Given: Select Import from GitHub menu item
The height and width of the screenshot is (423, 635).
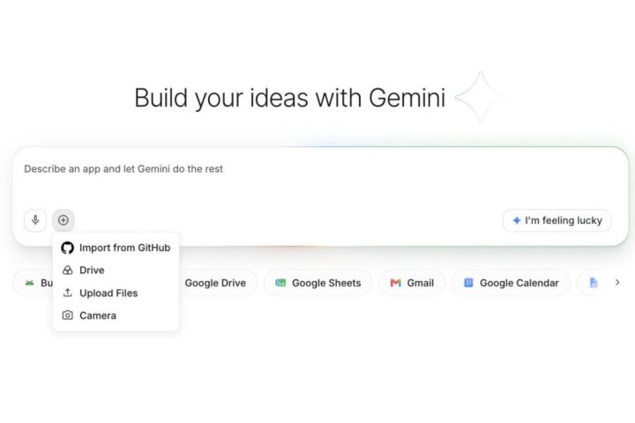Looking at the screenshot, I should 116,248.
